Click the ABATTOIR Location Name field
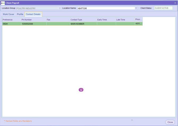Viewport: 178px width, 126px height. coord(106,8)
